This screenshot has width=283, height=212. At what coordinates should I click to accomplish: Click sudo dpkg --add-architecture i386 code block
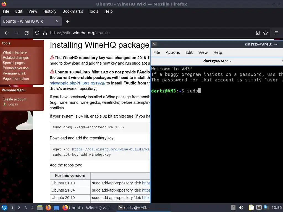click(x=100, y=127)
